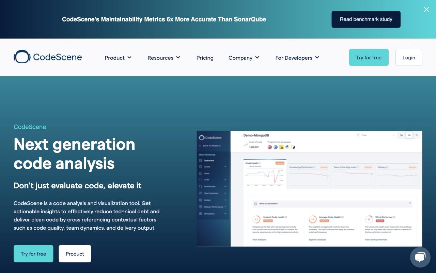Click Try for free below hero text
436x273 pixels.
[33, 254]
